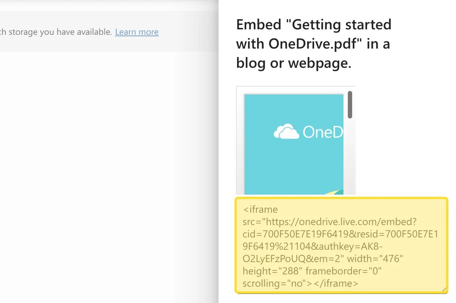Click the scrollbar thumb at the preview top
Viewport: 456px width, 303px height.
pos(350,106)
